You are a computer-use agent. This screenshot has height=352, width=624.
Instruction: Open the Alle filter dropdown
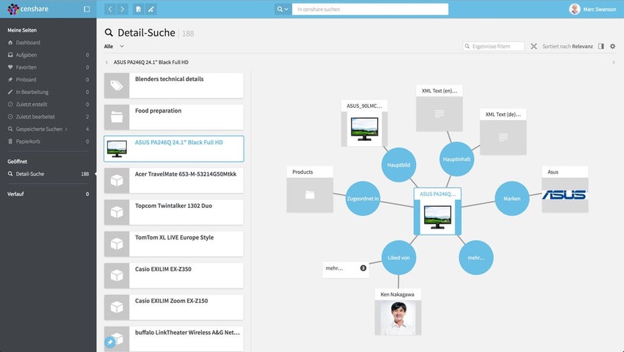tap(114, 46)
